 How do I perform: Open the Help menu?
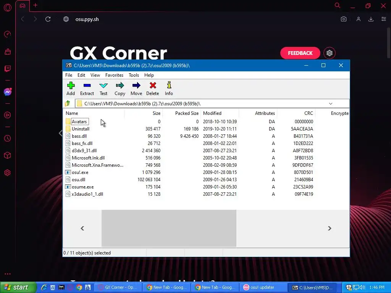[x=149, y=75]
